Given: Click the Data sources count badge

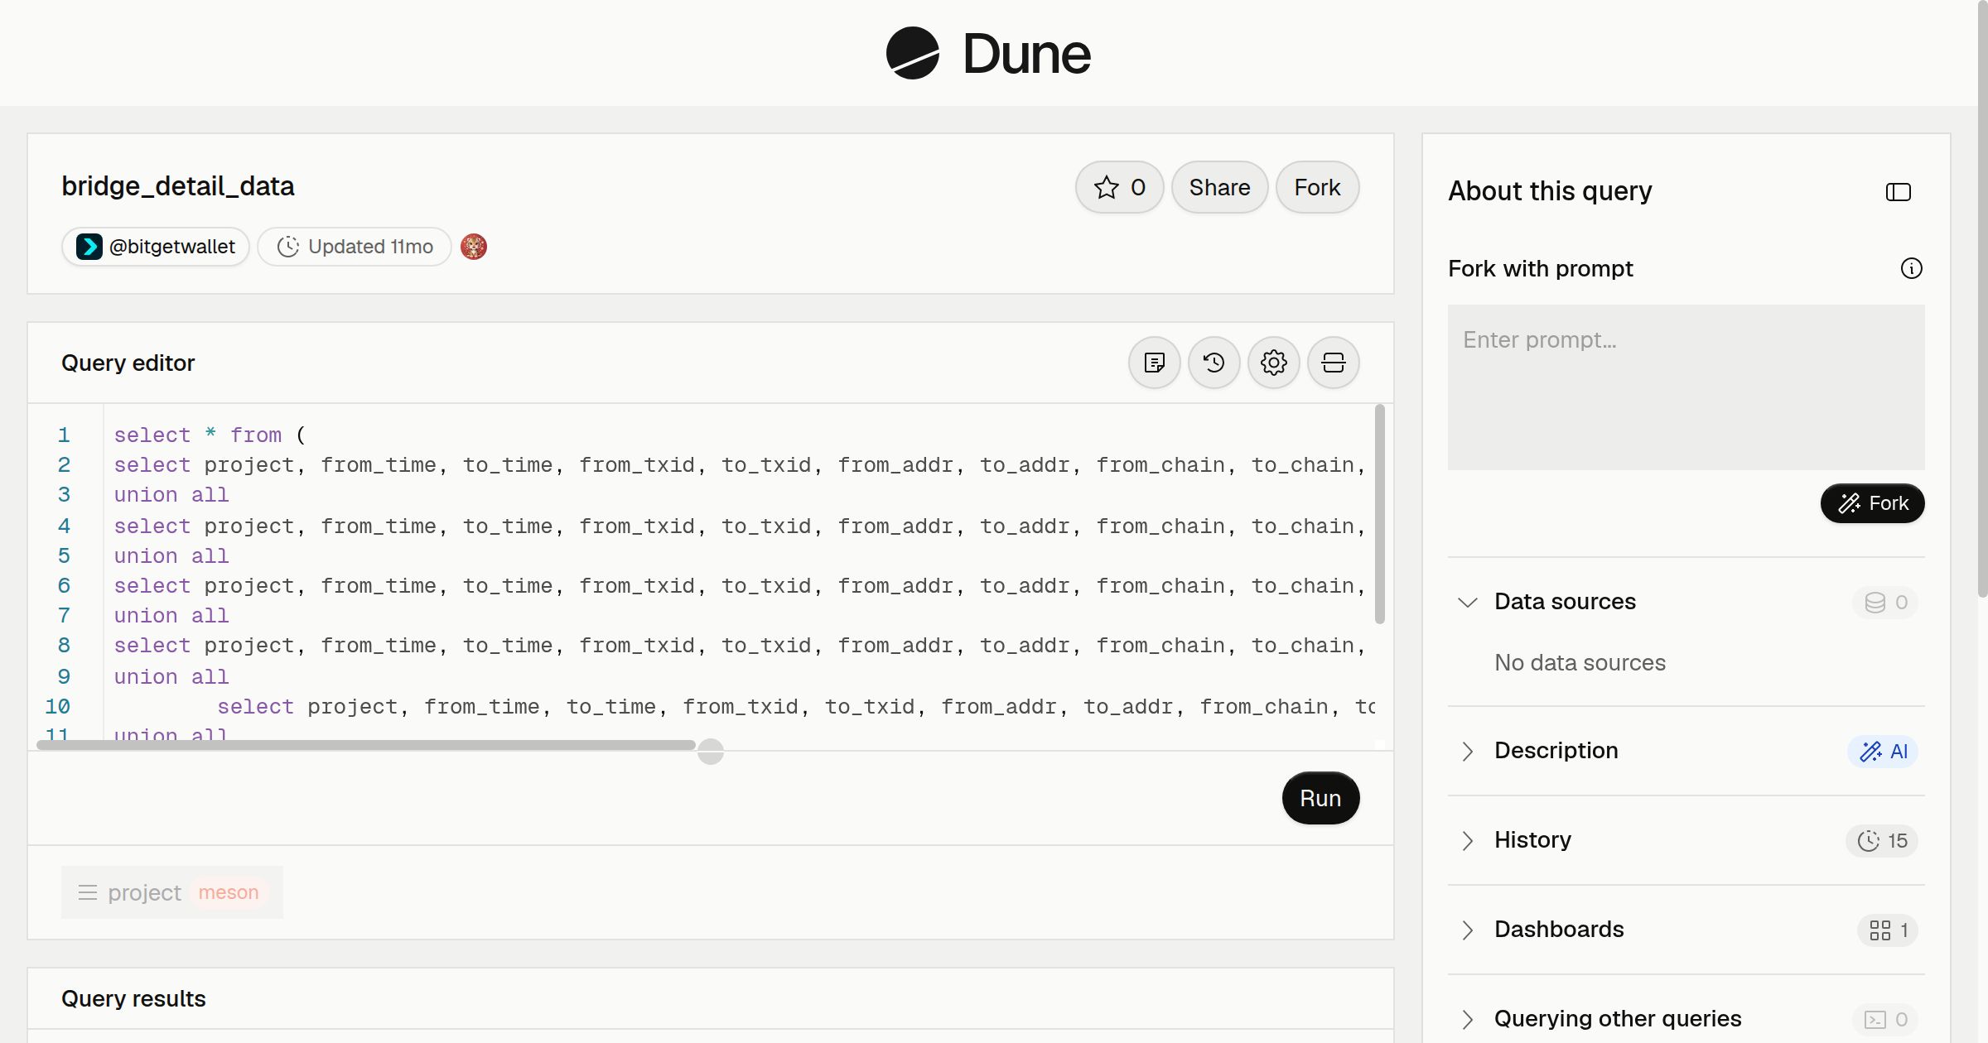Looking at the screenshot, I should (x=1885, y=602).
